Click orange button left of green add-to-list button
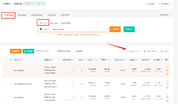 tap(16, 51)
